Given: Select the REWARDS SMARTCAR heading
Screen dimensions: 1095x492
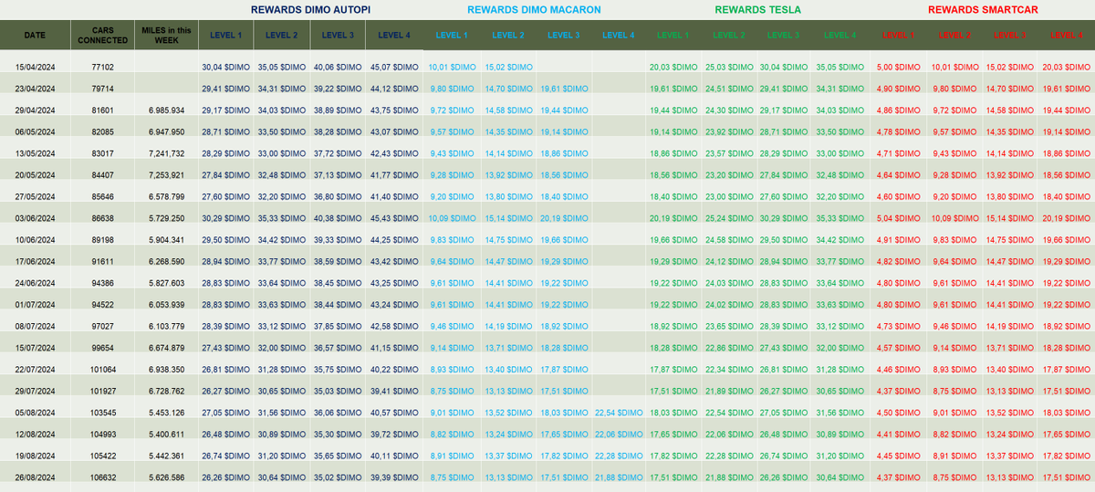Looking at the screenshot, I should (983, 9).
